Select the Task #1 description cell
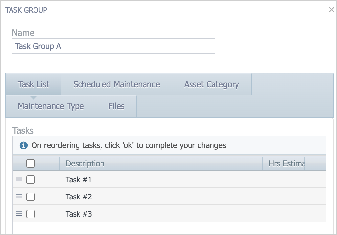 point(79,180)
